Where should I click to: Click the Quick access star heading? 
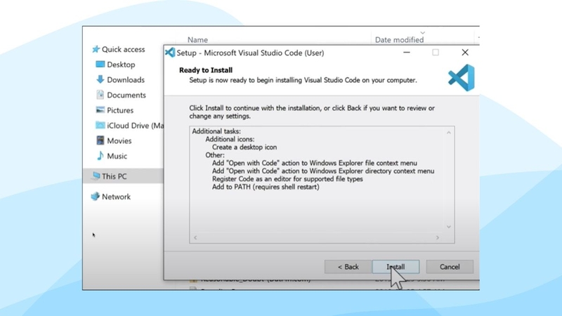(123, 49)
